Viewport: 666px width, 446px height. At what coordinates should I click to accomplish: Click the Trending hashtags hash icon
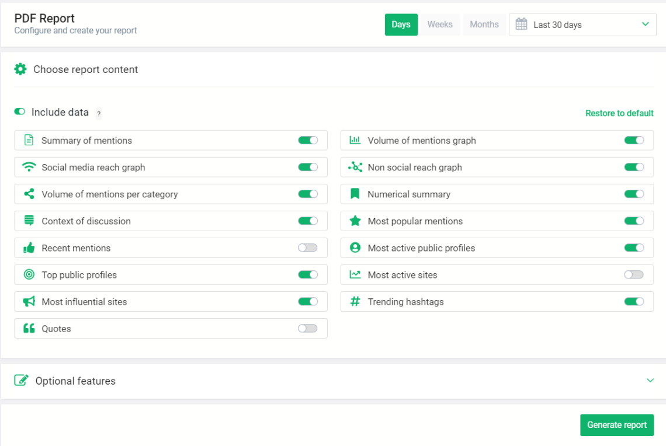(355, 301)
